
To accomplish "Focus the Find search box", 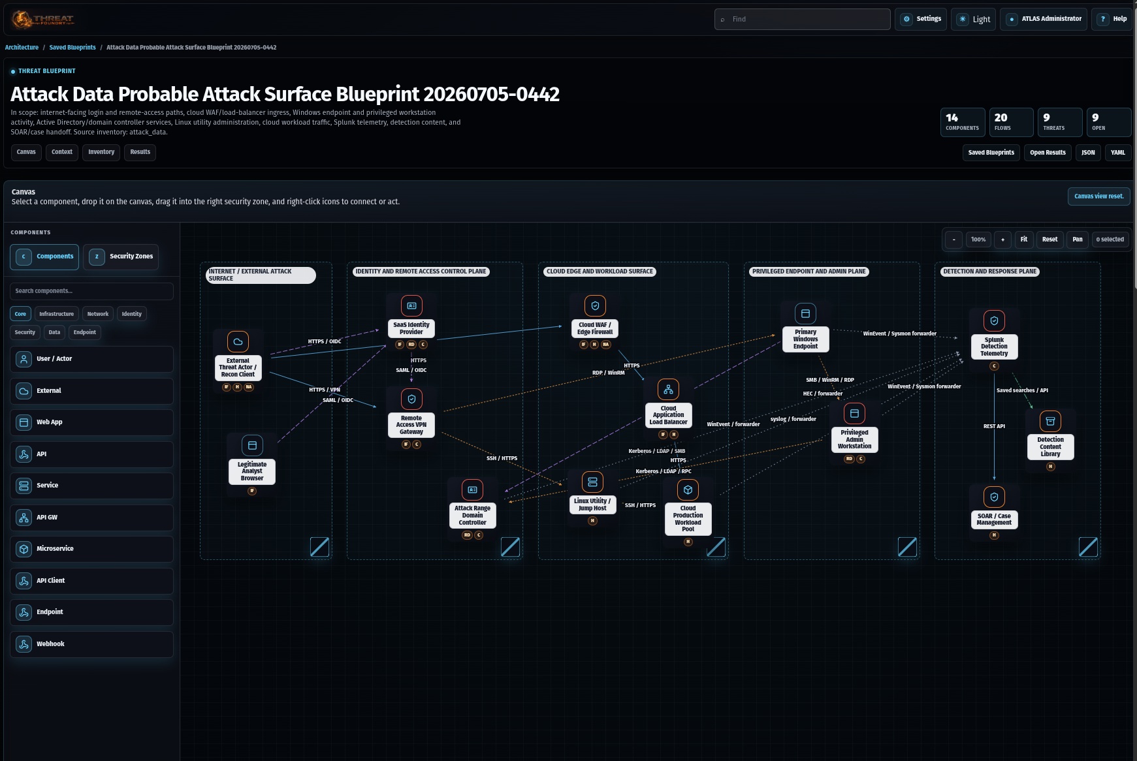I will tap(802, 20).
